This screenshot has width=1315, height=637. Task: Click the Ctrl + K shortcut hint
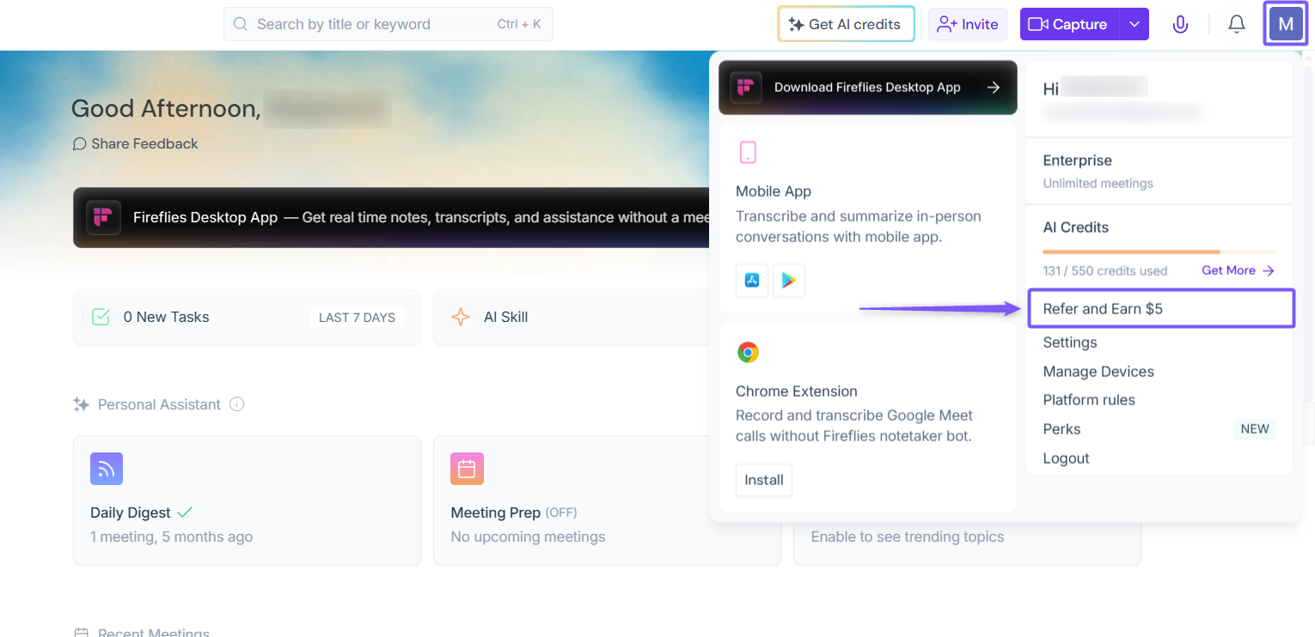[x=519, y=24]
